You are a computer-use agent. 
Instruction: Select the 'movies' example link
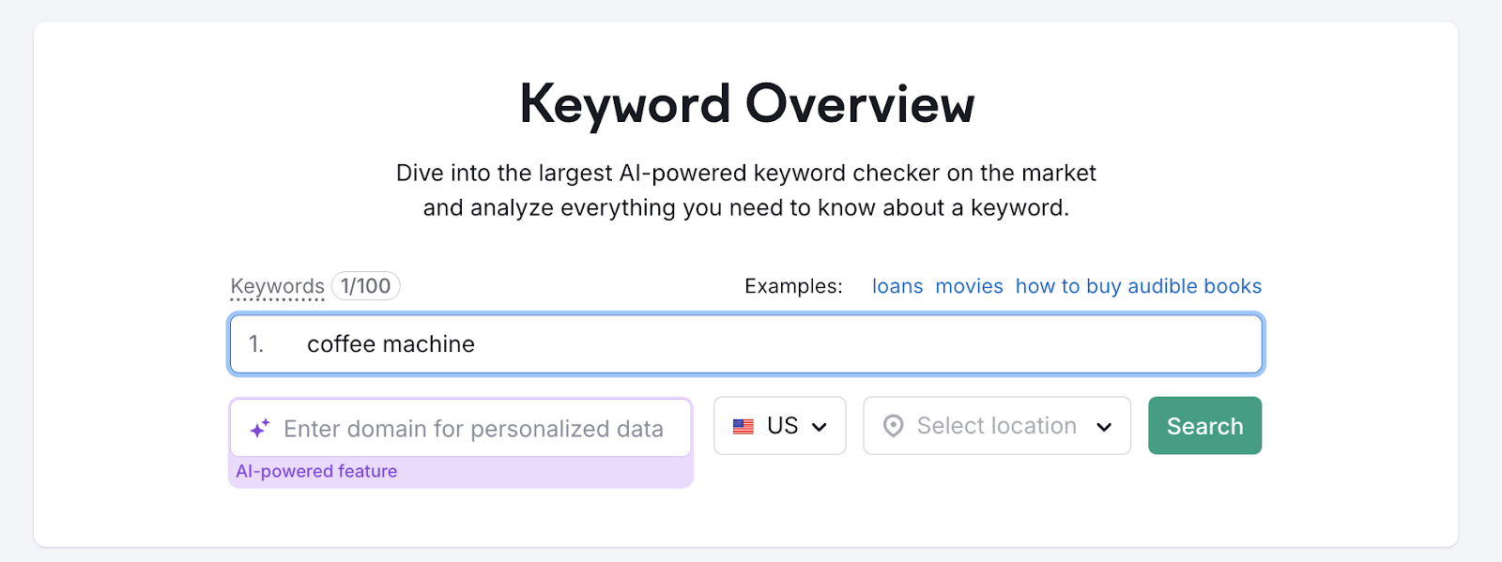click(969, 286)
